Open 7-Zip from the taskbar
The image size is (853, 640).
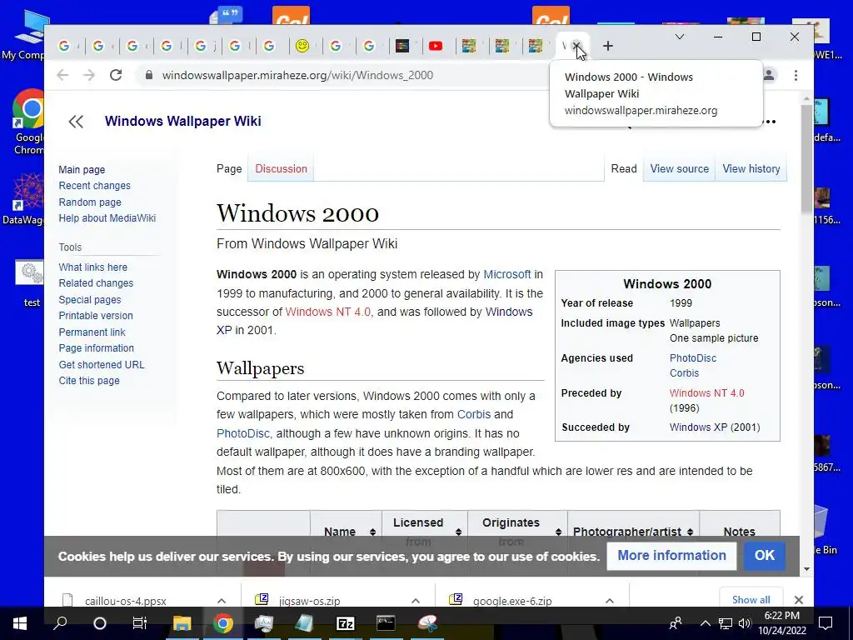[x=346, y=623]
